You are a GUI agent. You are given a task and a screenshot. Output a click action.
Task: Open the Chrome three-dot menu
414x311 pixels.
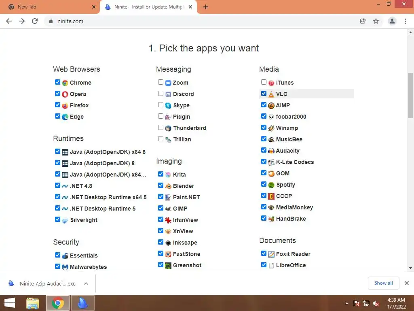click(x=405, y=21)
